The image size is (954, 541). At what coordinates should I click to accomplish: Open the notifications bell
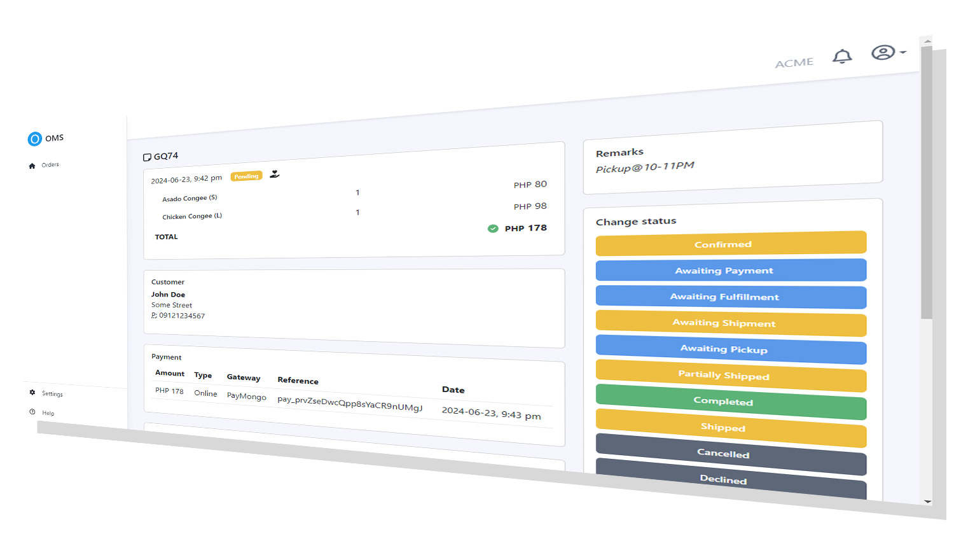[842, 57]
